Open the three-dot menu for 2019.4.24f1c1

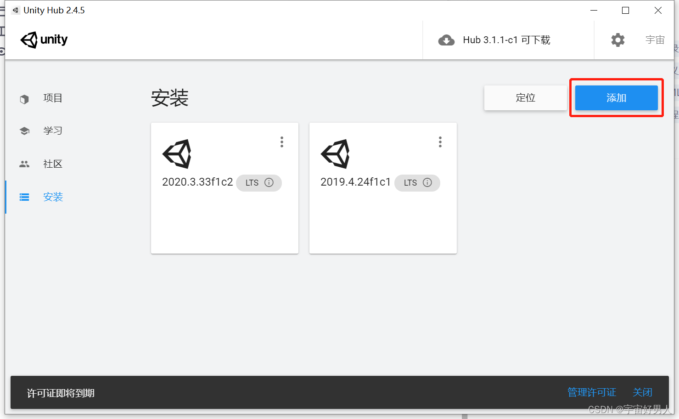click(x=440, y=142)
